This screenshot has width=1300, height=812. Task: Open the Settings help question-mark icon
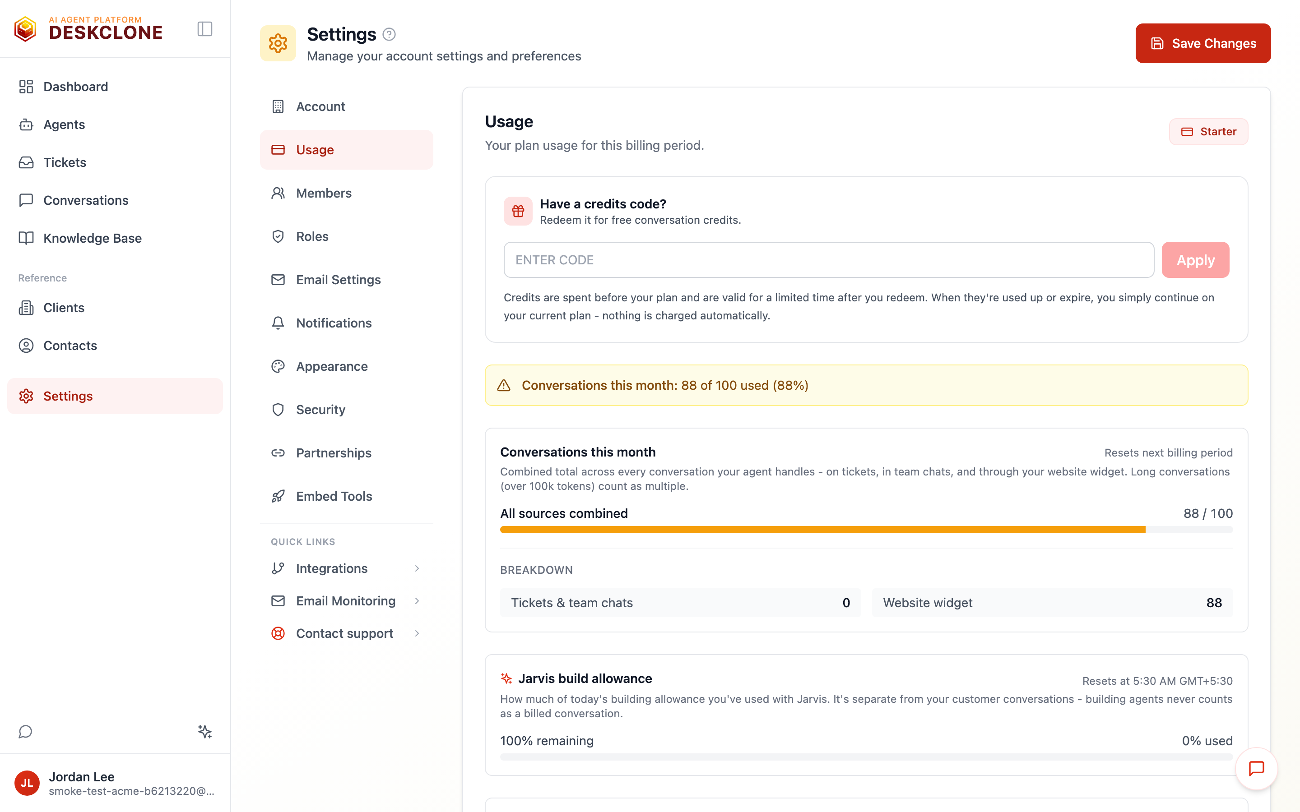click(389, 34)
